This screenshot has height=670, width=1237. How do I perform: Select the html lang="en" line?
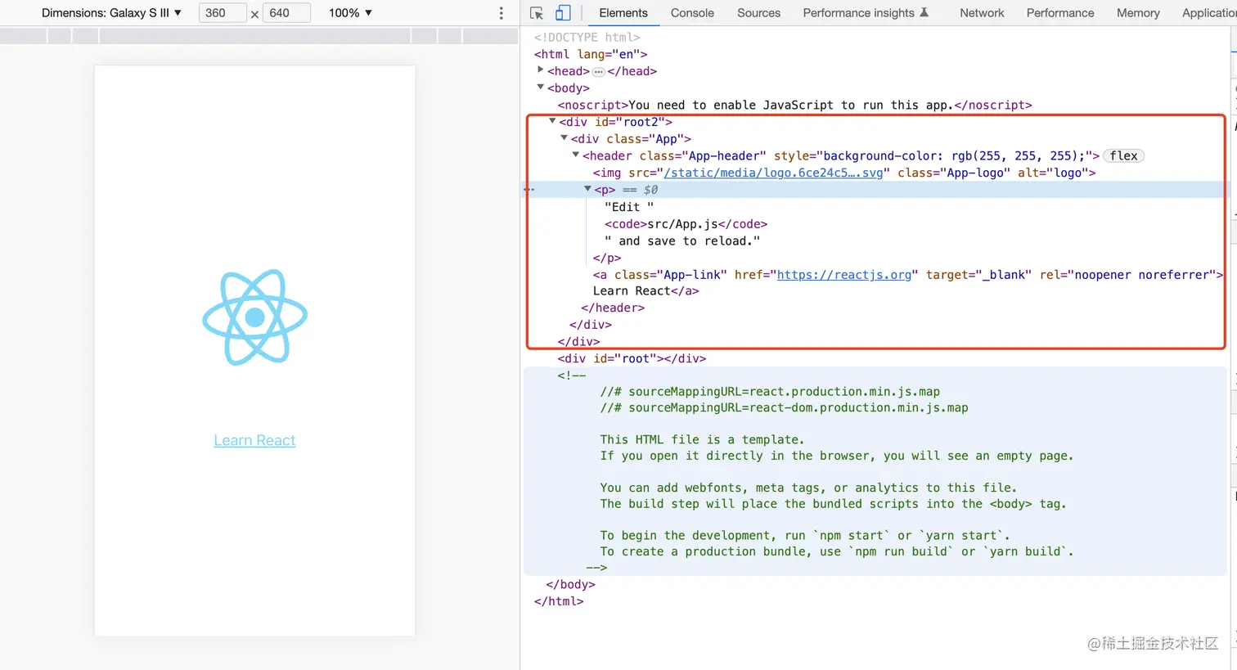(x=591, y=54)
